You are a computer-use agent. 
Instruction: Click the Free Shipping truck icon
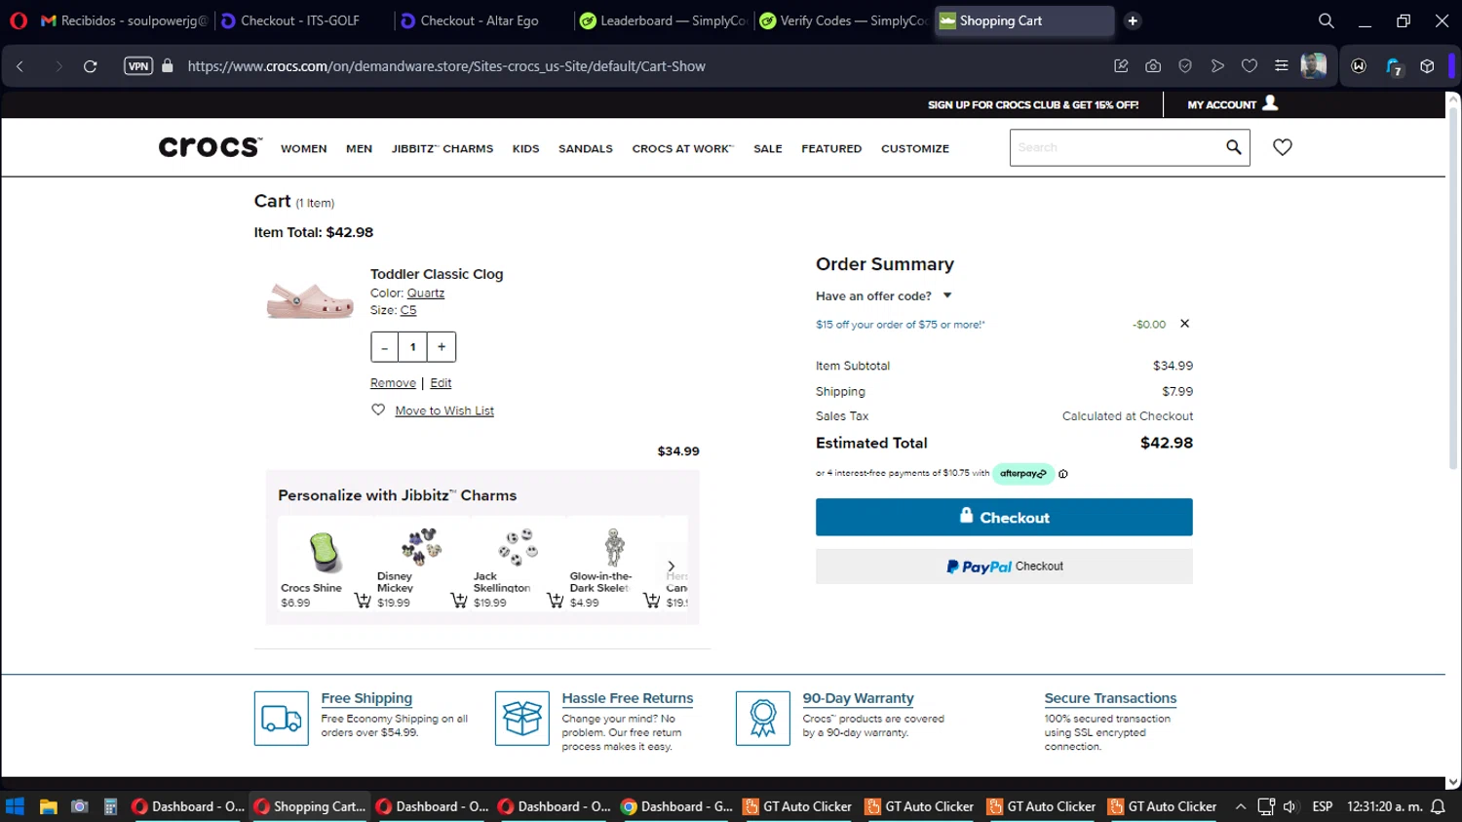pyautogui.click(x=282, y=719)
